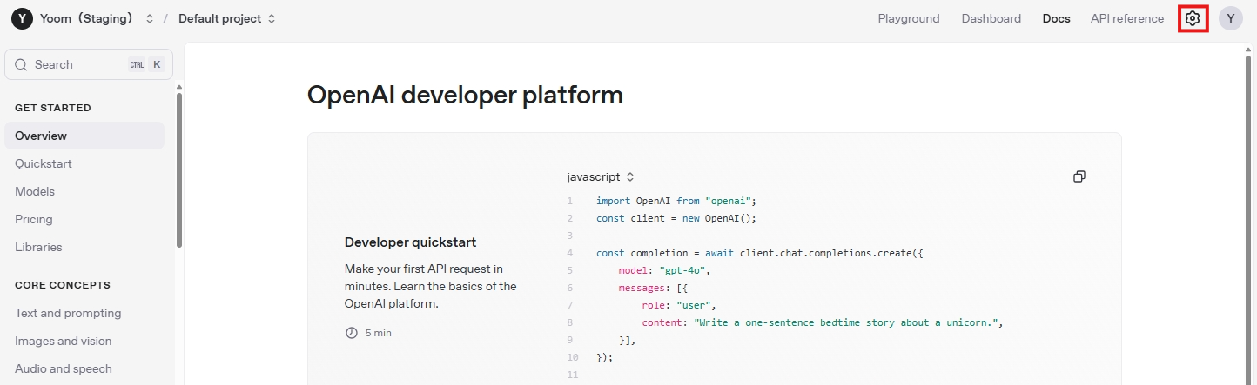Click the "5 min" duration text
This screenshot has width=1257, height=385.
click(378, 333)
